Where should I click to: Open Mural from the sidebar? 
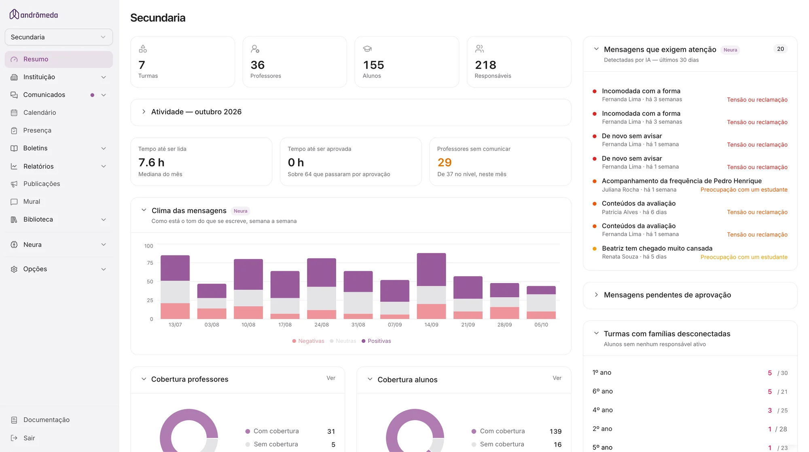coord(59,202)
